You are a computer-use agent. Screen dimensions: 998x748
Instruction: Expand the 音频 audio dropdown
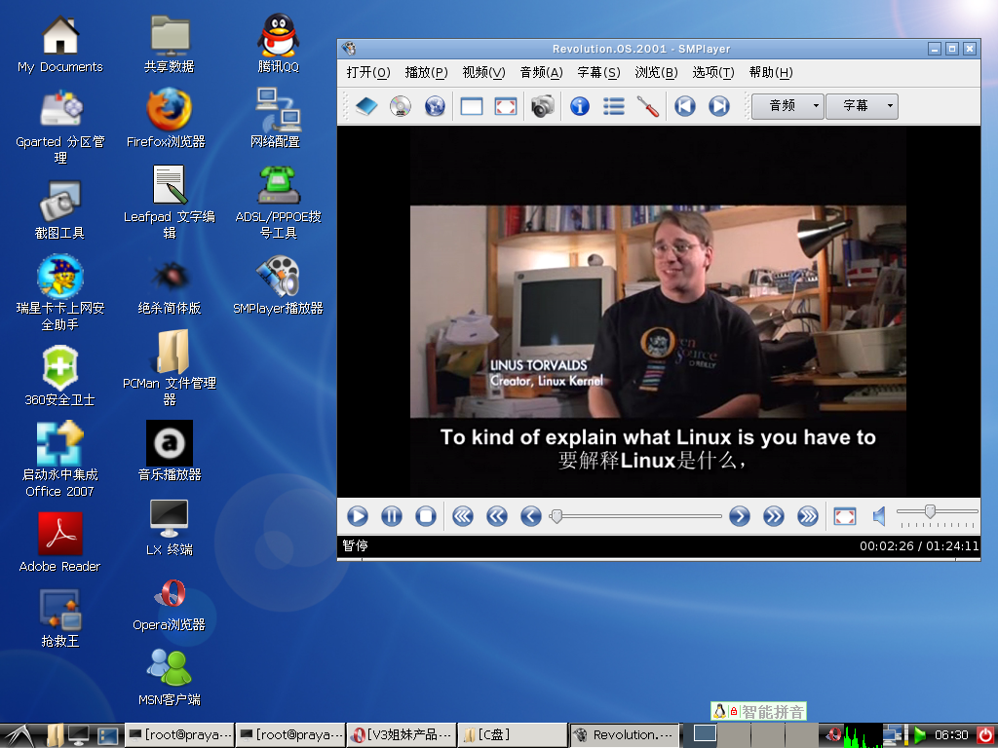click(787, 106)
